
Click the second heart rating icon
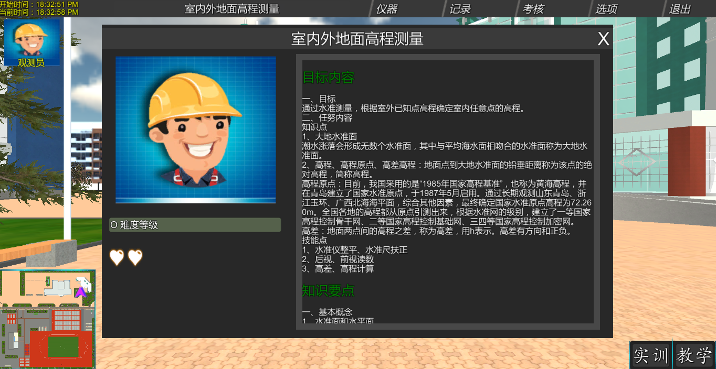click(x=134, y=257)
